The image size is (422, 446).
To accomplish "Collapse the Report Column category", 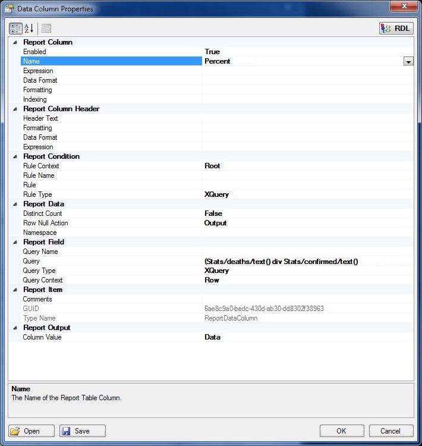I will pos(15,43).
